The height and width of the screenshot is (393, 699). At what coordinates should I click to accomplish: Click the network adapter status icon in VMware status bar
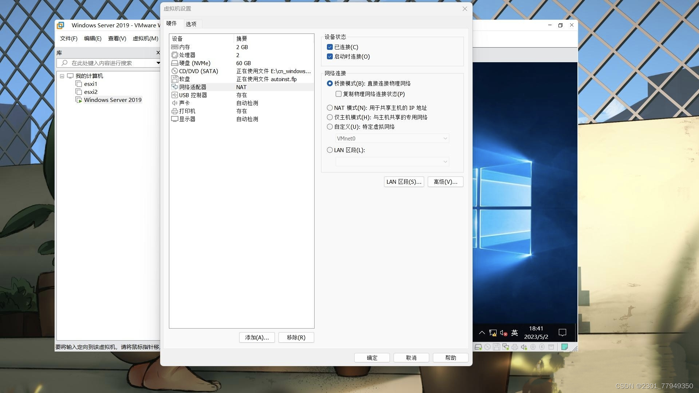[505, 347]
